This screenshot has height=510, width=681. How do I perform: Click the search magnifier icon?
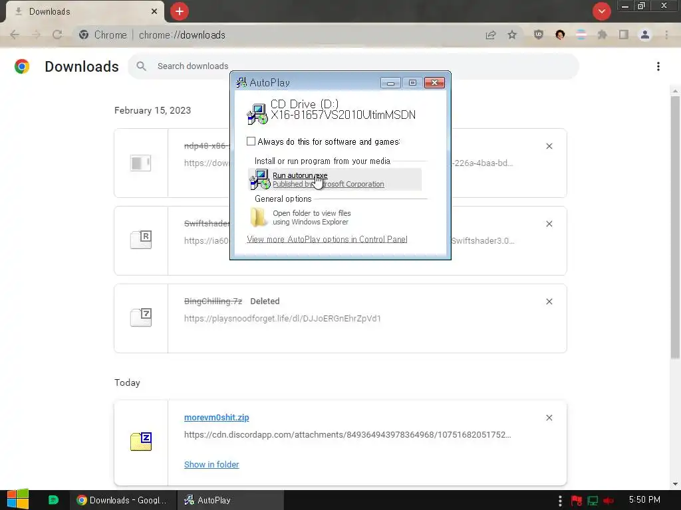[x=141, y=66]
